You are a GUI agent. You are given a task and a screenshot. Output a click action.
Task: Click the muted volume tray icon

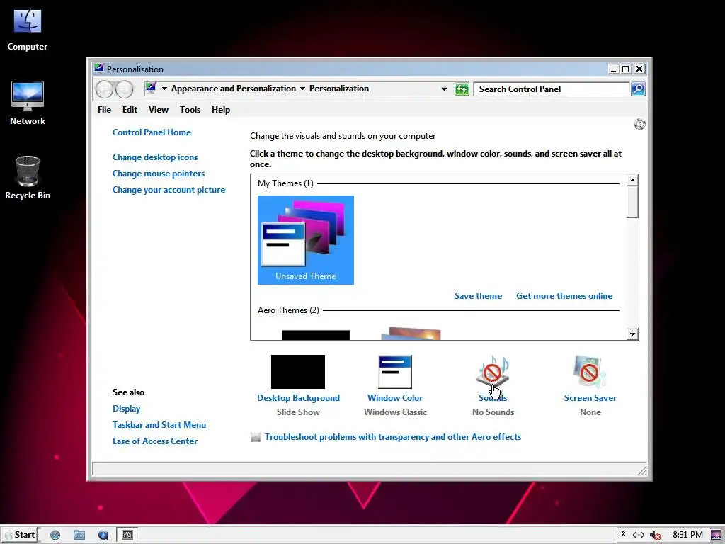[655, 535]
